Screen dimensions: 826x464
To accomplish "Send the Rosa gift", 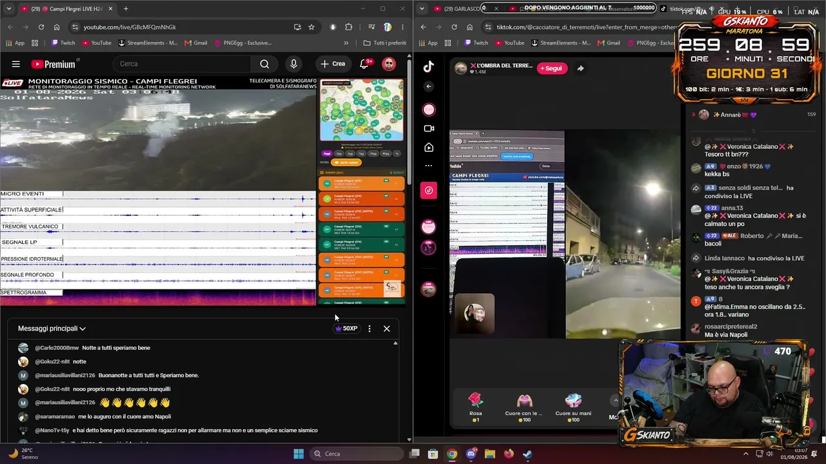I will tap(476, 407).
